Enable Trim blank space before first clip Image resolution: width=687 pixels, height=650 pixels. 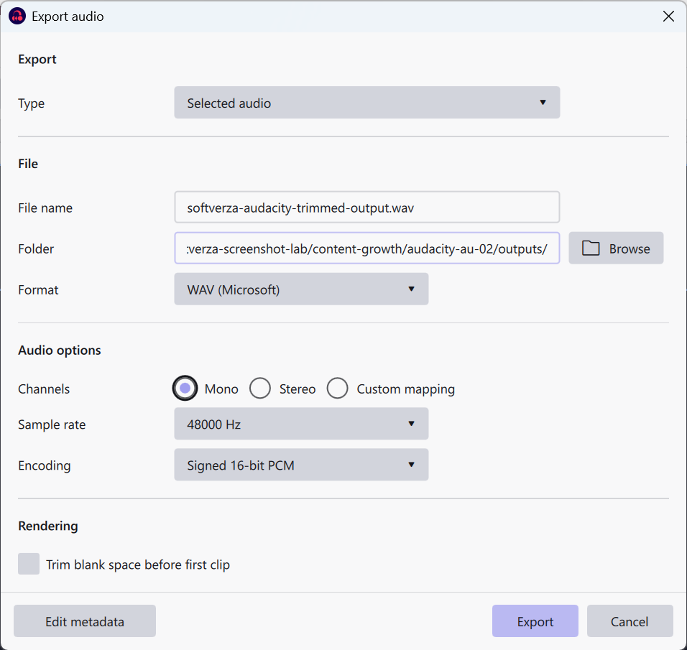(29, 564)
